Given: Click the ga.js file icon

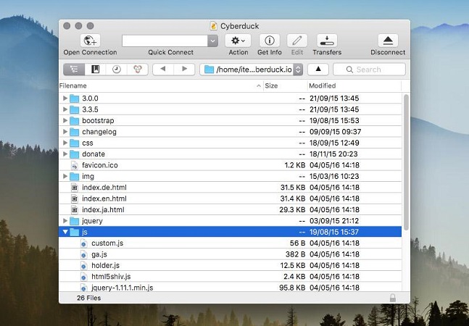Looking at the screenshot, I should (x=84, y=254).
